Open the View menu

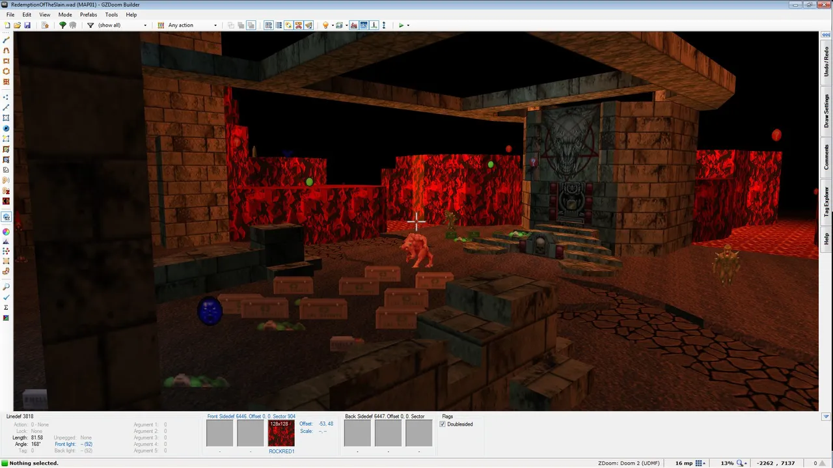tap(45, 14)
